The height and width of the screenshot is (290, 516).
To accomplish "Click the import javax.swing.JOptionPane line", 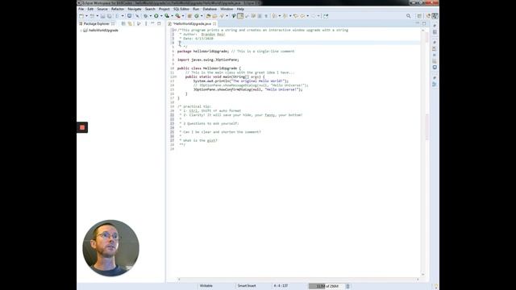I will 208,60.
